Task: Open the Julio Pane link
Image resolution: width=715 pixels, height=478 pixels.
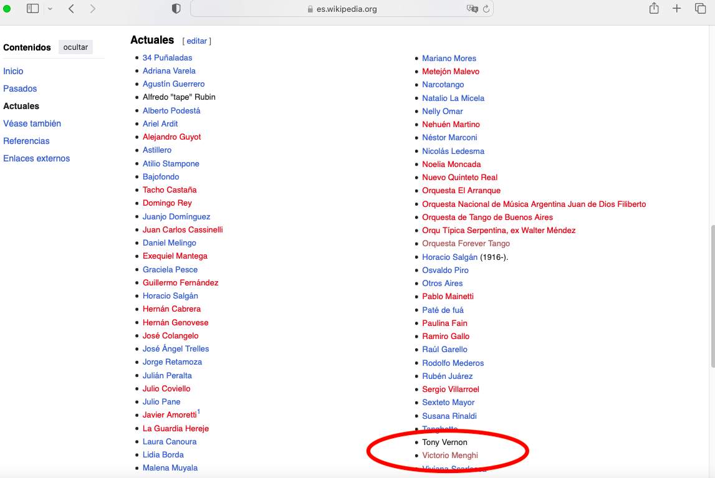Action: point(161,402)
